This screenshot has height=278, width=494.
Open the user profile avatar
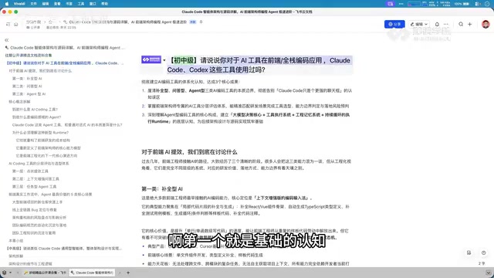tap(486, 24)
